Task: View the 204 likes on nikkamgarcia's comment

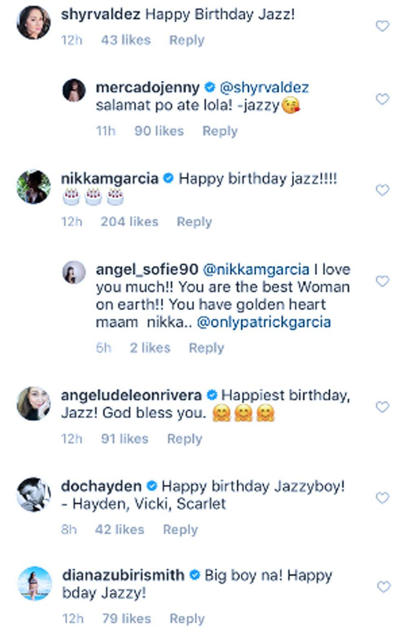Action: [x=129, y=222]
